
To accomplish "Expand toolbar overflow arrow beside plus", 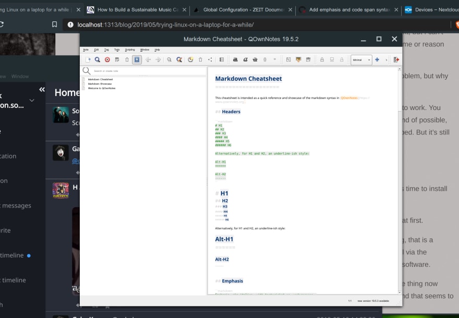I will (386, 59).
